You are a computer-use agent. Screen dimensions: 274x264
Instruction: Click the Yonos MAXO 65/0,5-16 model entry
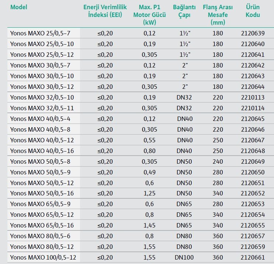[x=42, y=226]
